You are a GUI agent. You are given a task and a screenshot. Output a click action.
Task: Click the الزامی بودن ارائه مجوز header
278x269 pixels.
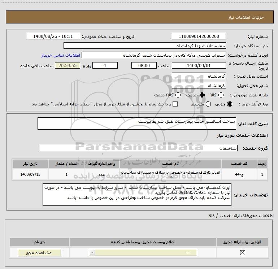(x=242, y=242)
